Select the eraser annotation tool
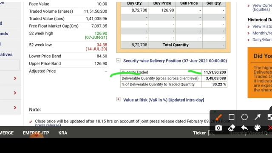 coord(231,128)
